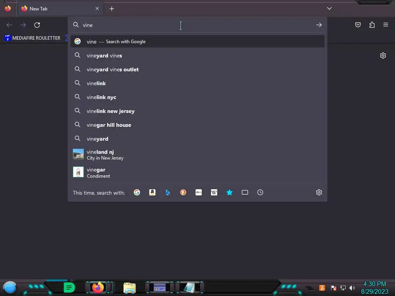Choose 'vinegar' Condiment suggestion
This screenshot has height=296, width=395.
pos(197,173)
